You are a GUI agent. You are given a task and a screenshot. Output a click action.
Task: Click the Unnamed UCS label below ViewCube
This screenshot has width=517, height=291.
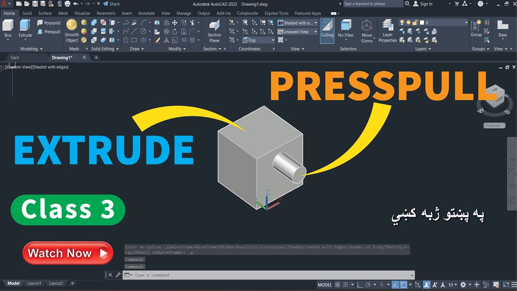click(x=494, y=125)
